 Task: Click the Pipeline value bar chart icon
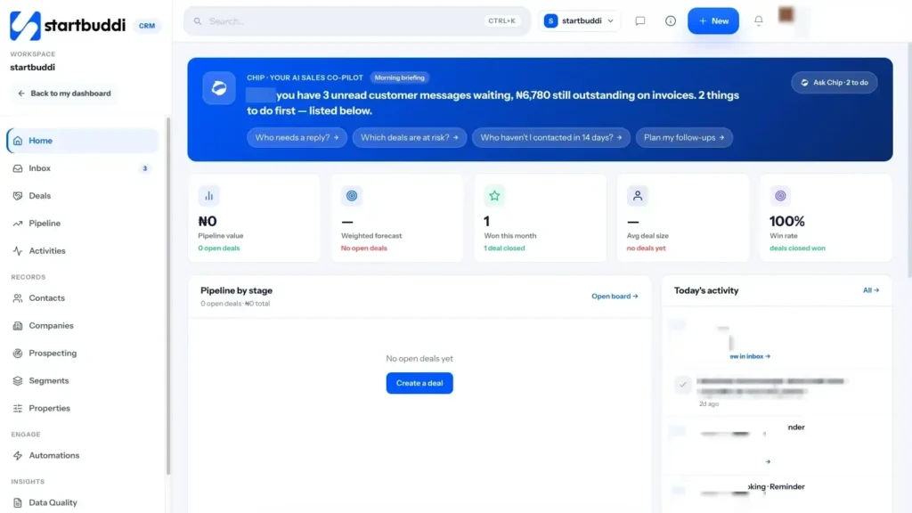coord(208,196)
